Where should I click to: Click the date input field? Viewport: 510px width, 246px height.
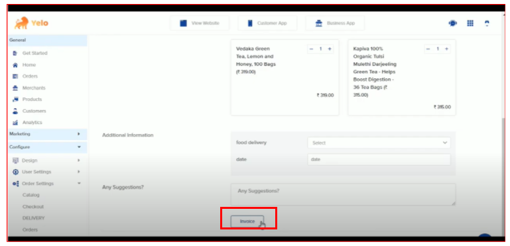point(379,159)
